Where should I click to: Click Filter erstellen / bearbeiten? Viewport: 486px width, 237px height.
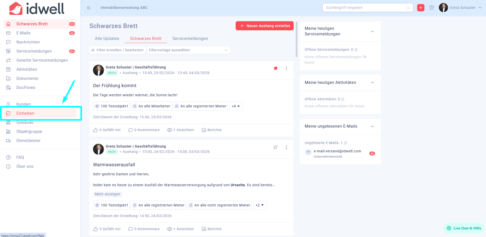tap(117, 50)
